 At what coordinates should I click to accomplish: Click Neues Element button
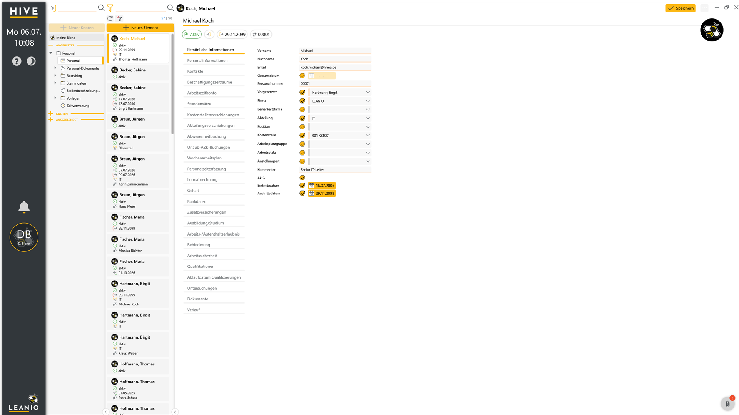[x=140, y=28]
